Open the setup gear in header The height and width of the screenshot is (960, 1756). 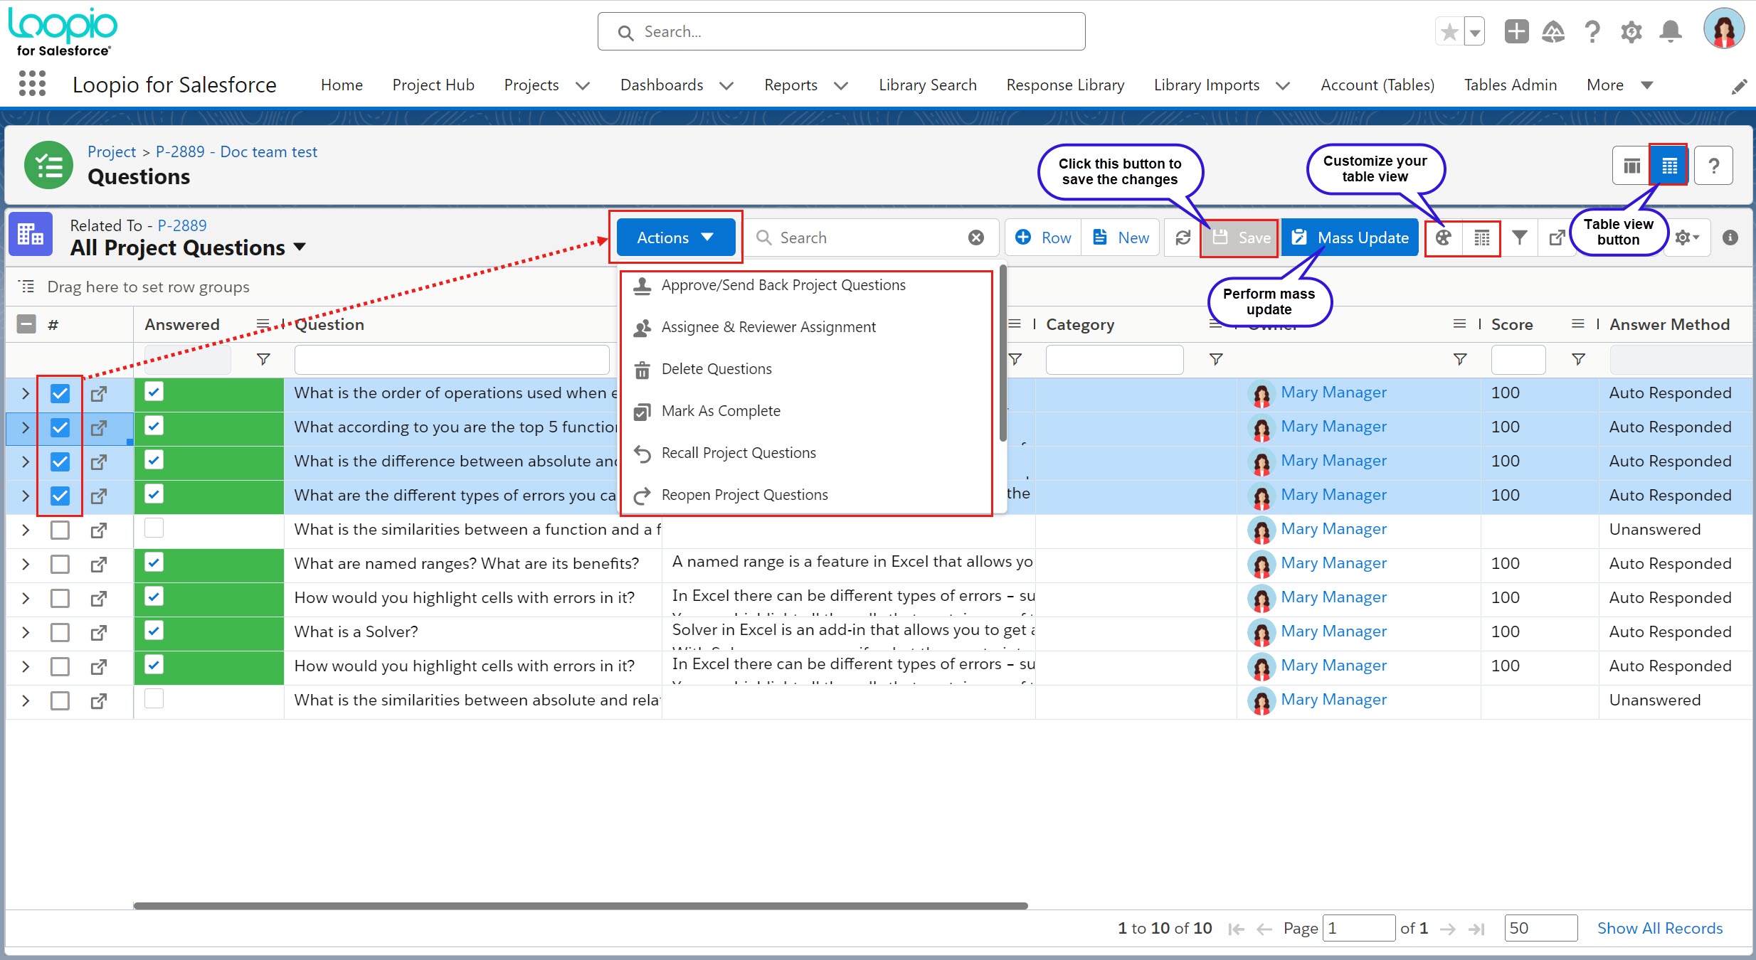[1631, 32]
